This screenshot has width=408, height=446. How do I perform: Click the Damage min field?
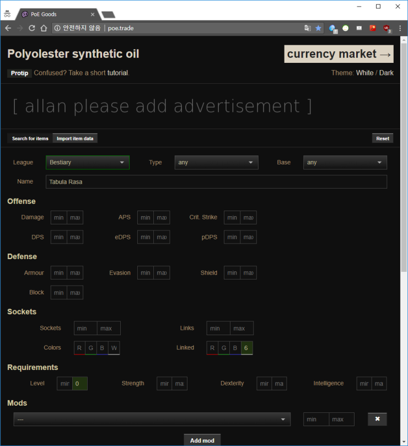click(x=59, y=218)
